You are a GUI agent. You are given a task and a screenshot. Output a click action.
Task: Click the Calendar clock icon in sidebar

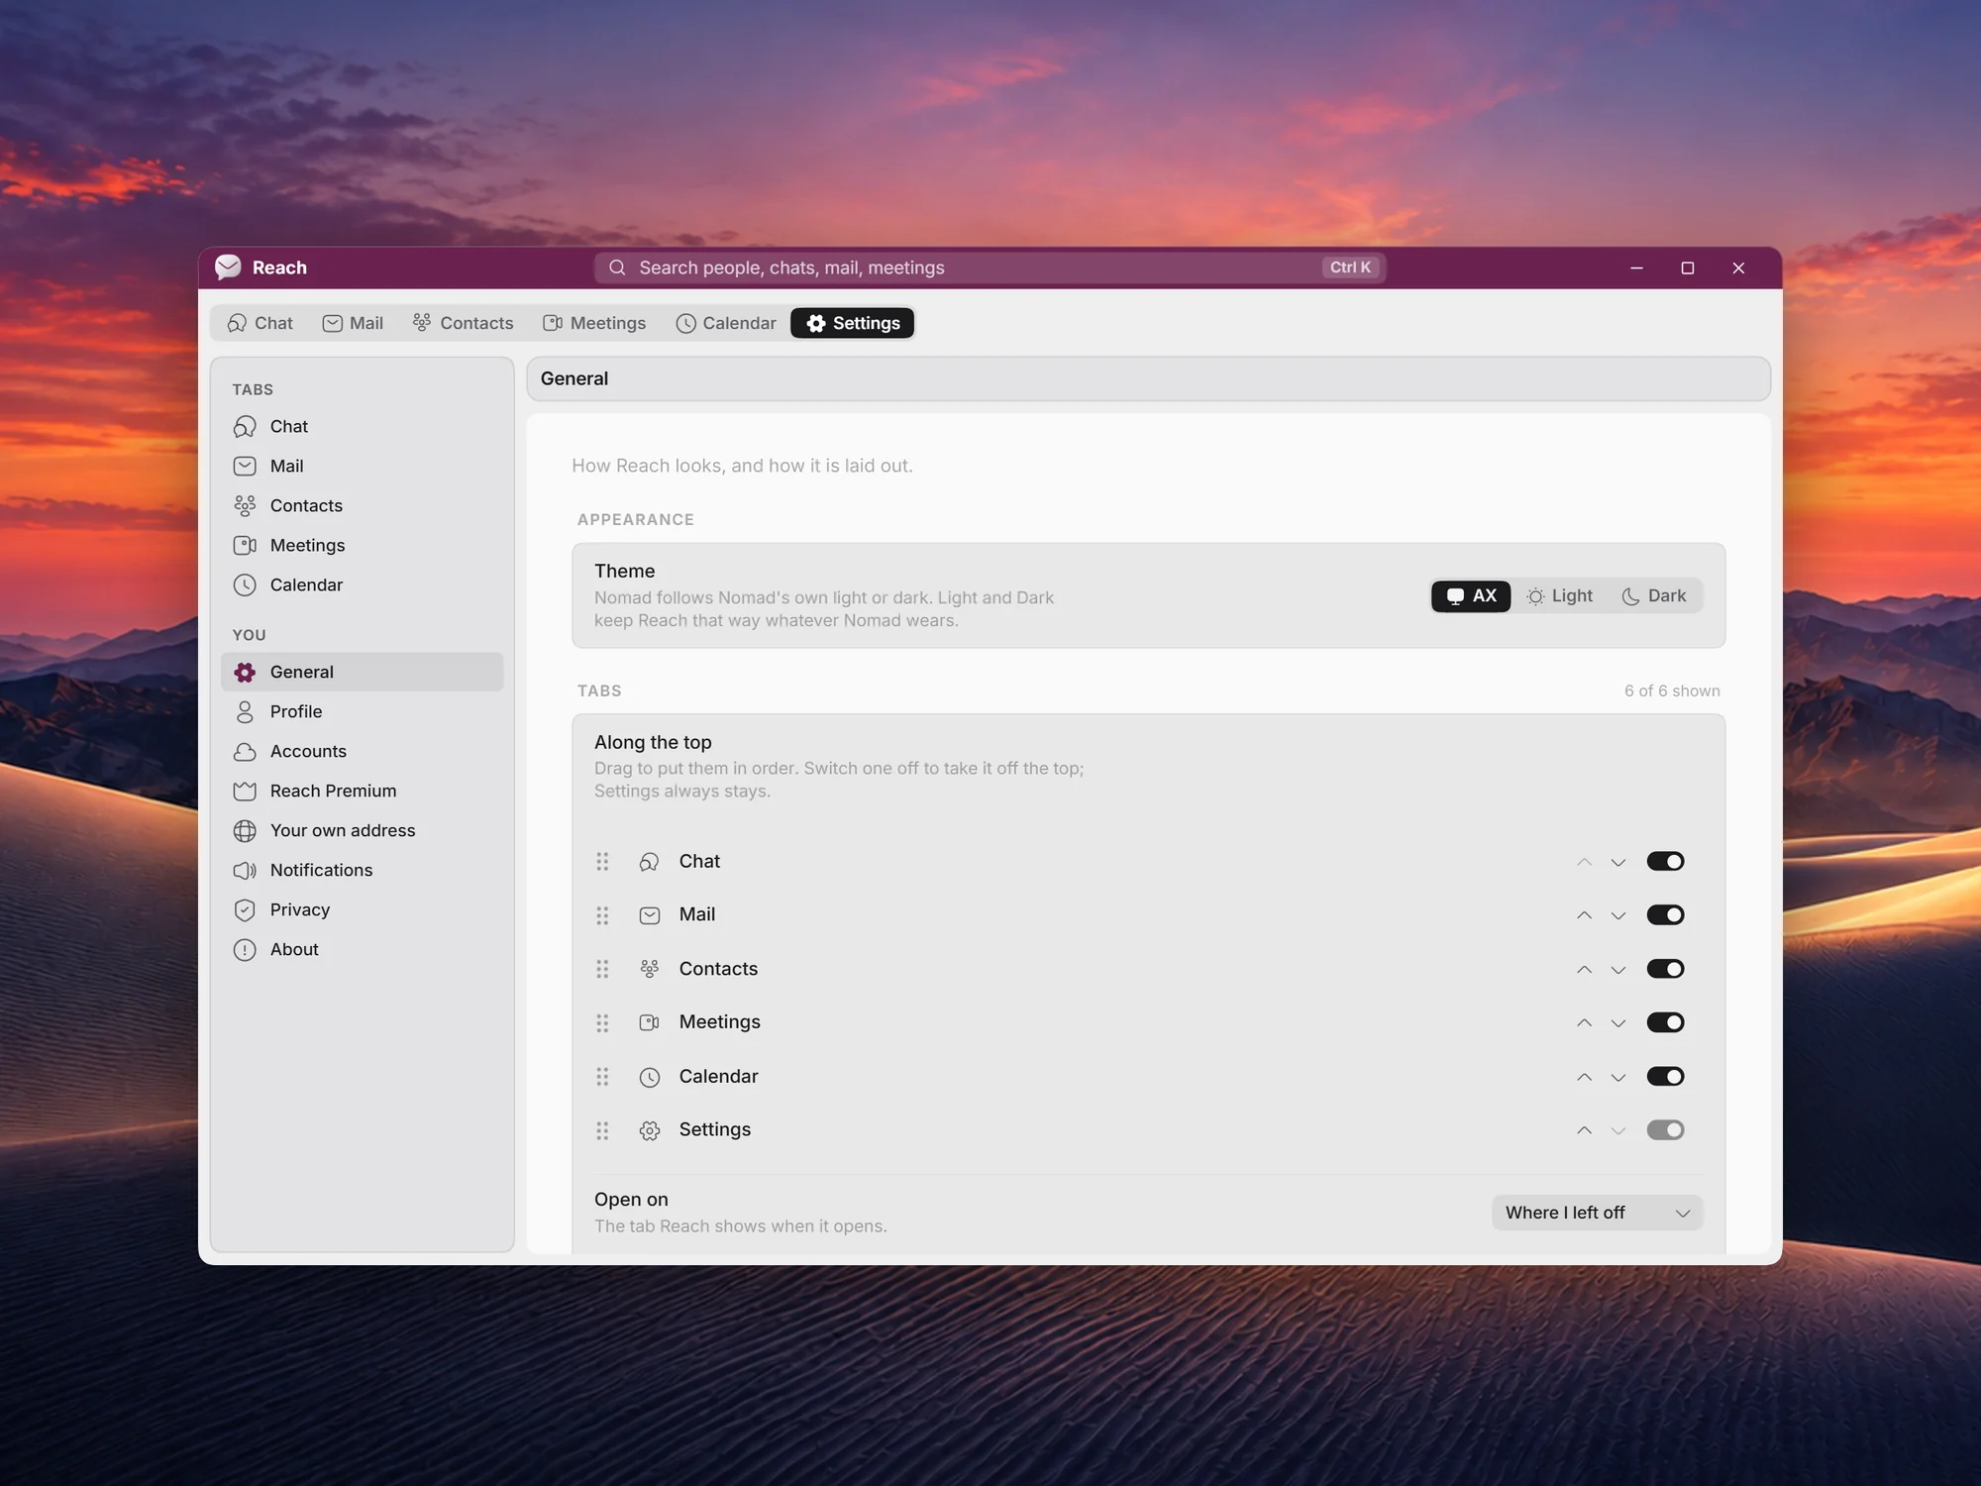pos(245,584)
